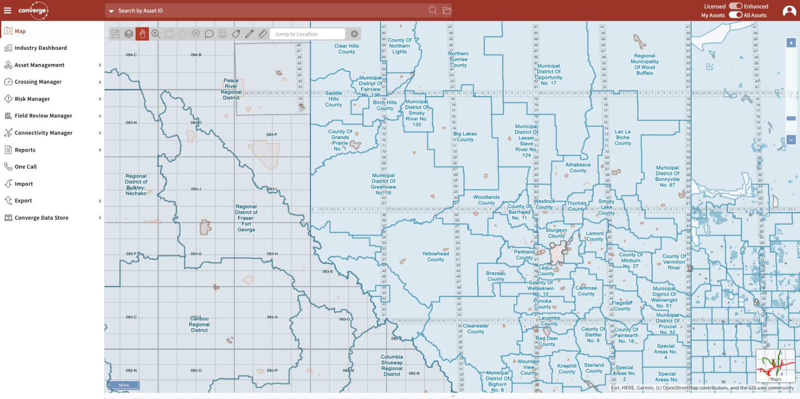Select the pan hand tool
Viewport: 800px width, 399px height.
[142, 34]
